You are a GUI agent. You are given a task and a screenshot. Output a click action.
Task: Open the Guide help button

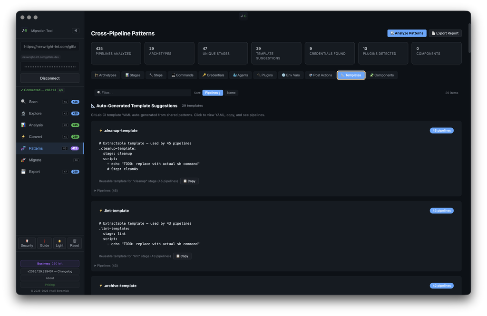(44, 243)
